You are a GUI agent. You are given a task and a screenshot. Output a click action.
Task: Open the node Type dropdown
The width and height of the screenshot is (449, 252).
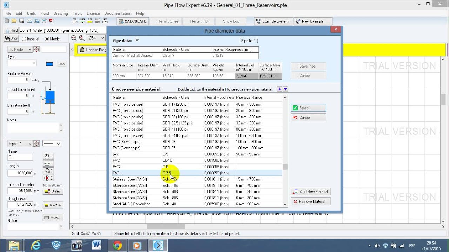[x=22, y=63]
